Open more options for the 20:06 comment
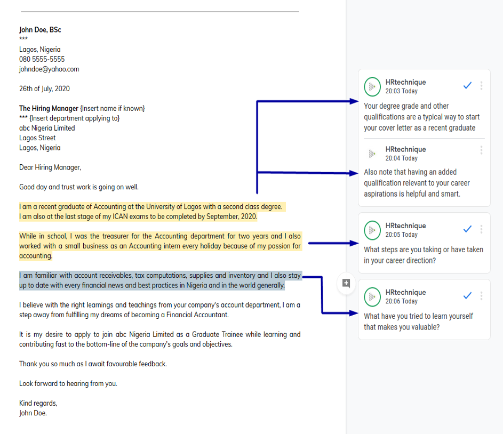This screenshot has height=434, width=503. coord(481,295)
